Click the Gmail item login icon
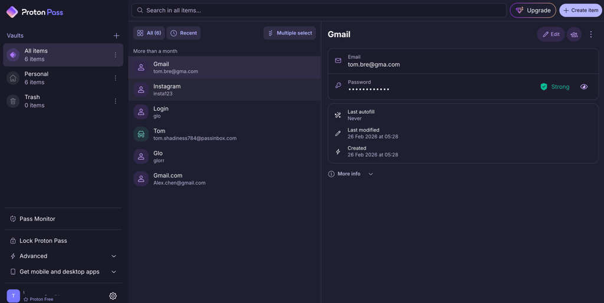Image resolution: width=604 pixels, height=303 pixels. click(141, 67)
